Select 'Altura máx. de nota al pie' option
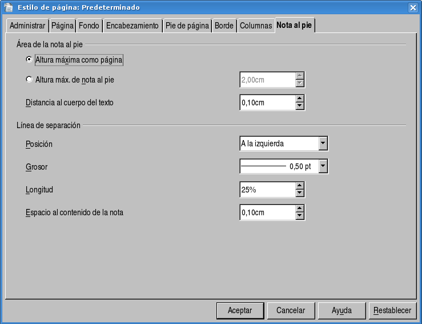Viewport: 422px width, 324px height. click(30, 80)
